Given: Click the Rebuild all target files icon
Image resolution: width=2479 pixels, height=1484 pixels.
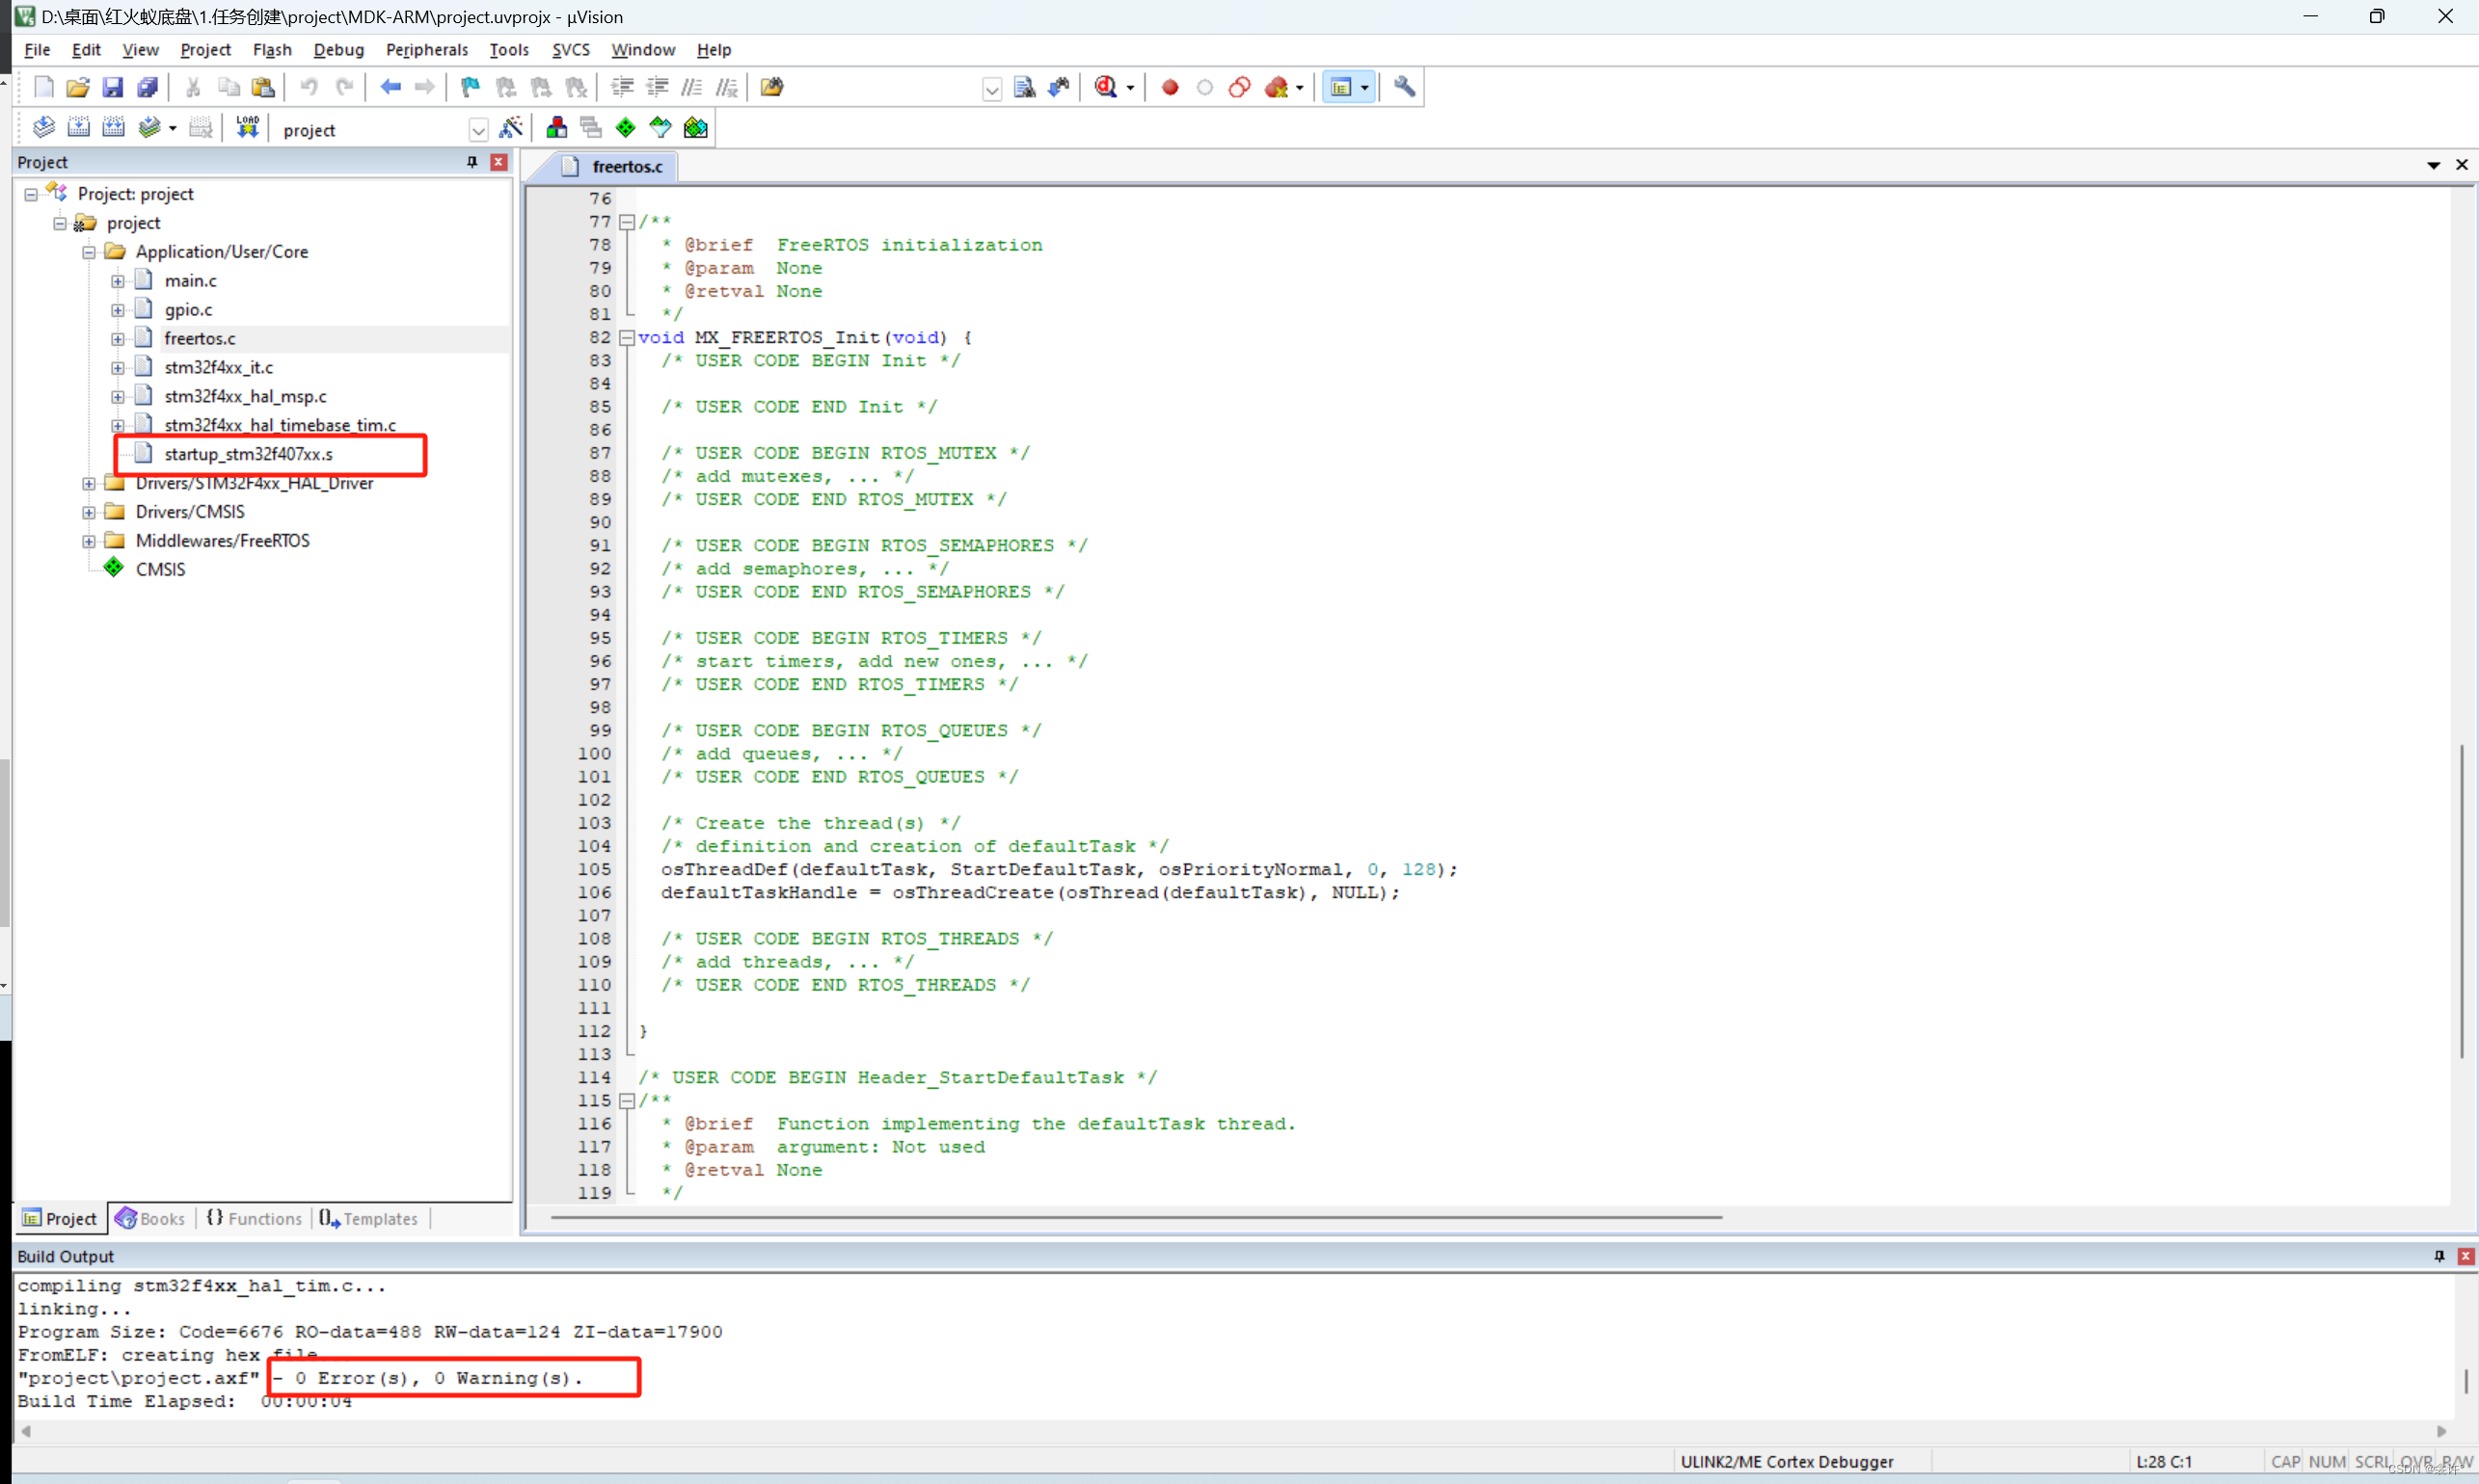Looking at the screenshot, I should (112, 127).
